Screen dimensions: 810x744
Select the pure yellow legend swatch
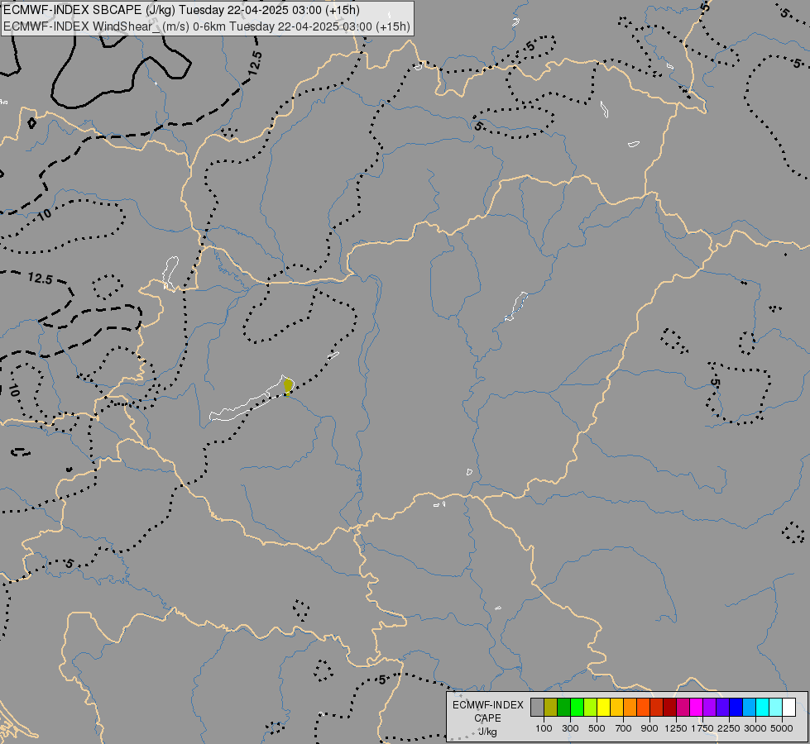pos(603,708)
